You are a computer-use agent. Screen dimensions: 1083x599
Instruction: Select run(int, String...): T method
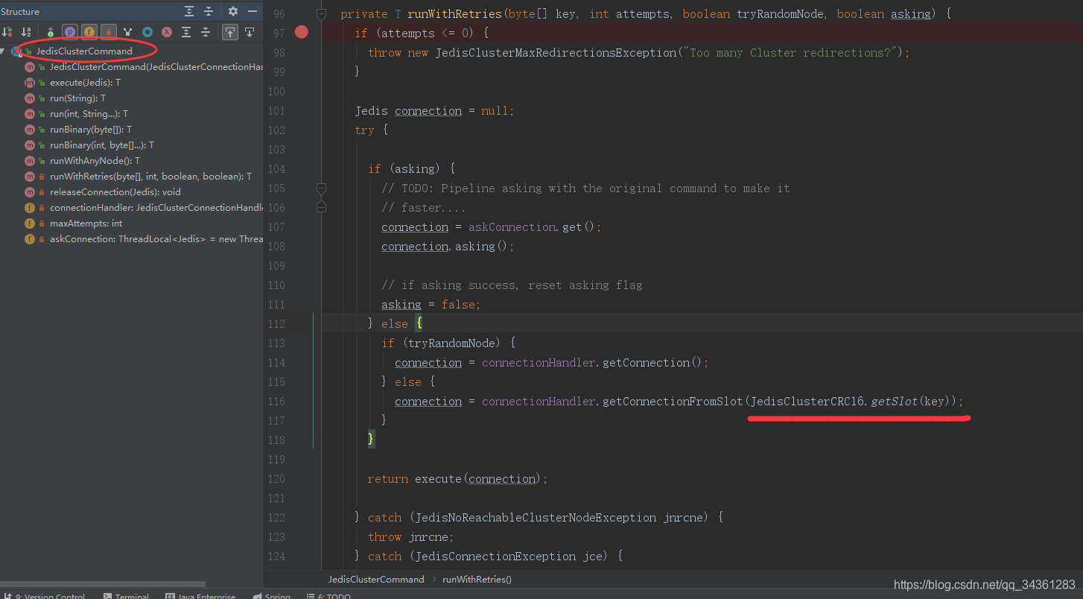89,114
